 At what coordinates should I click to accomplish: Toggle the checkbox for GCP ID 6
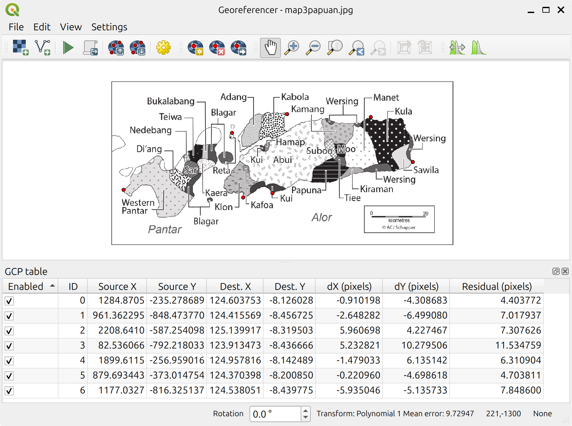point(9,391)
